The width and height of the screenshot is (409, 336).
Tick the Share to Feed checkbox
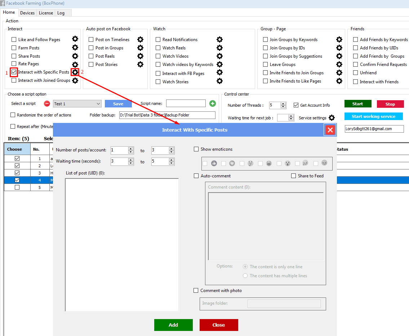[x=293, y=176]
